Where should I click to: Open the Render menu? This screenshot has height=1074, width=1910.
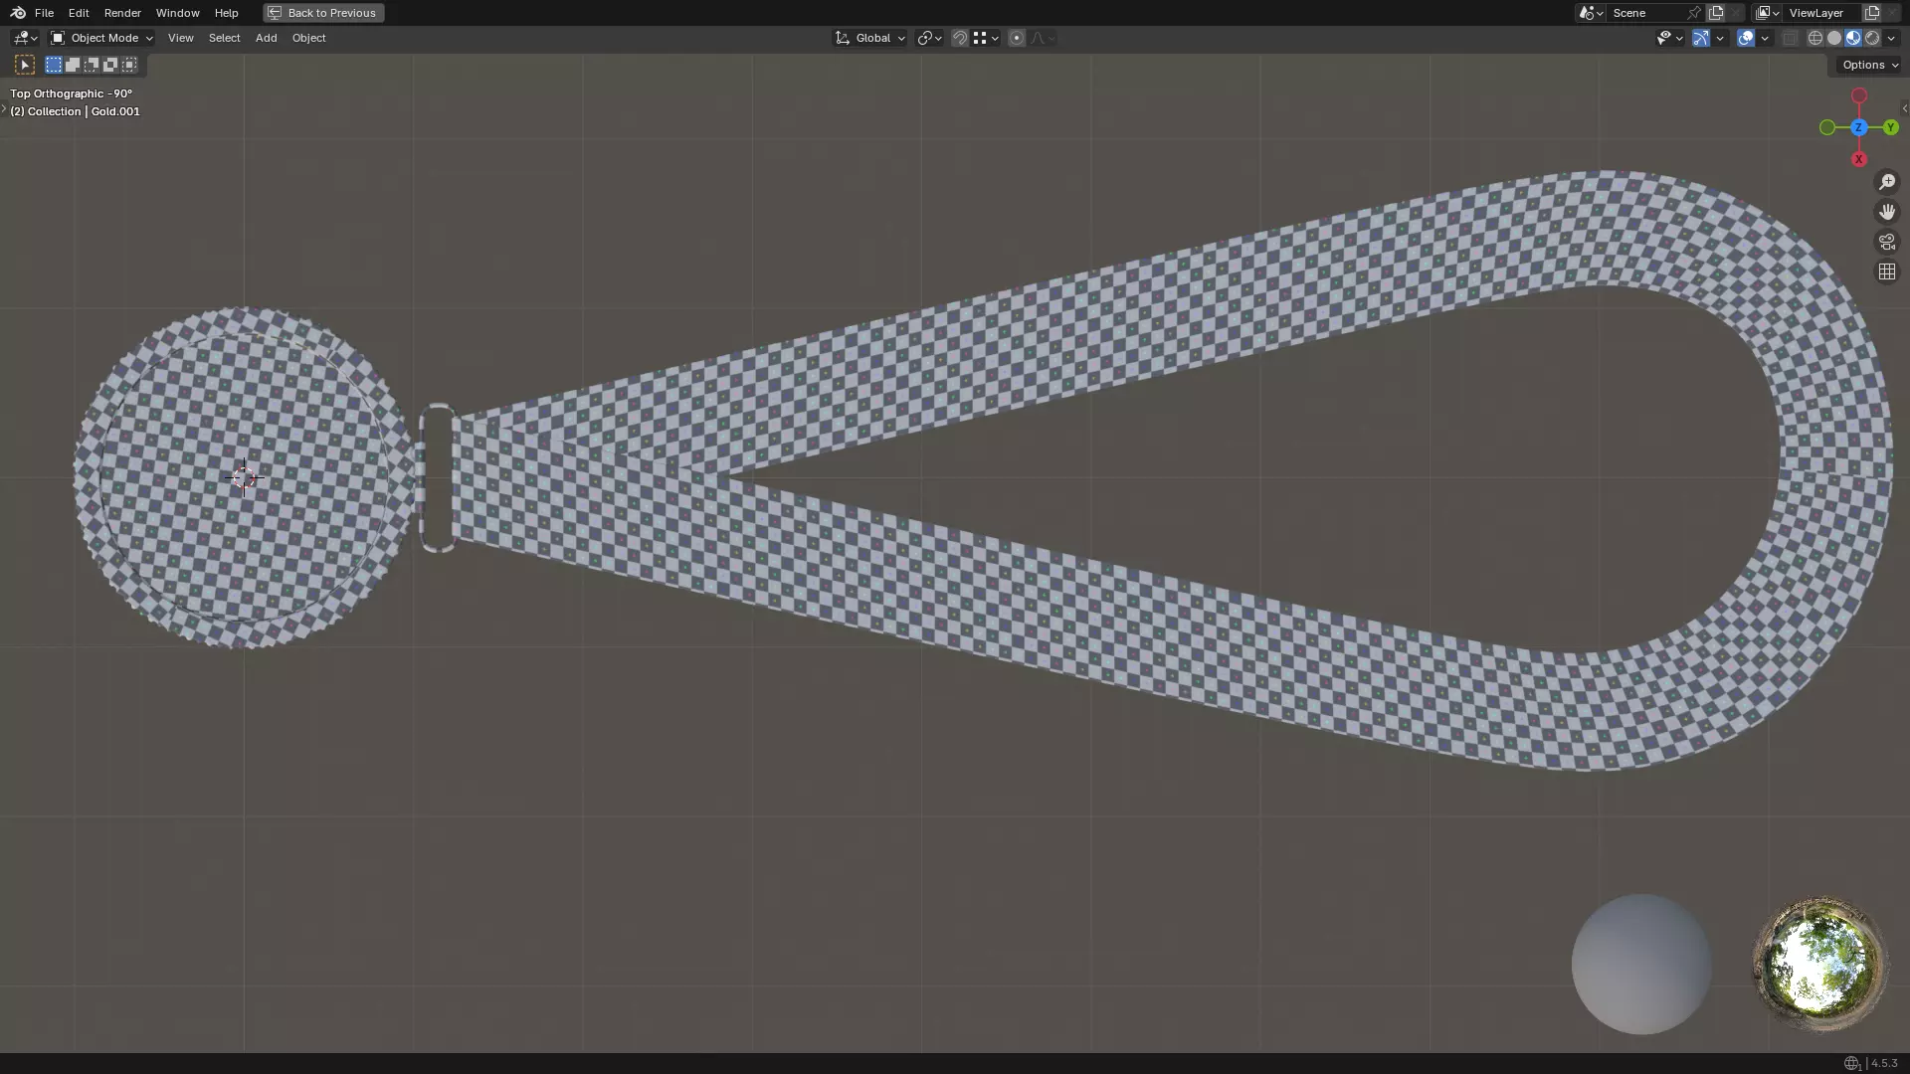click(x=122, y=13)
